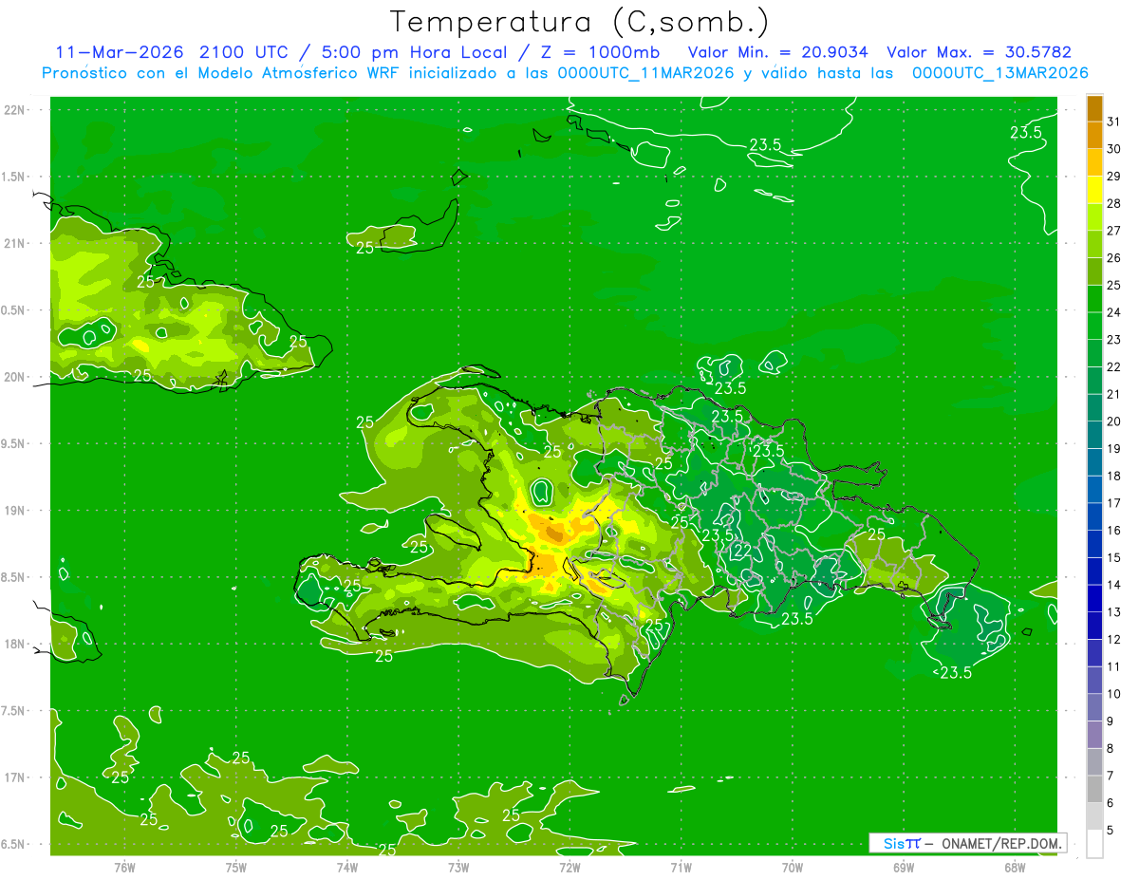Click the "73W" longitude label
1139x880 pixels.
[458, 868]
